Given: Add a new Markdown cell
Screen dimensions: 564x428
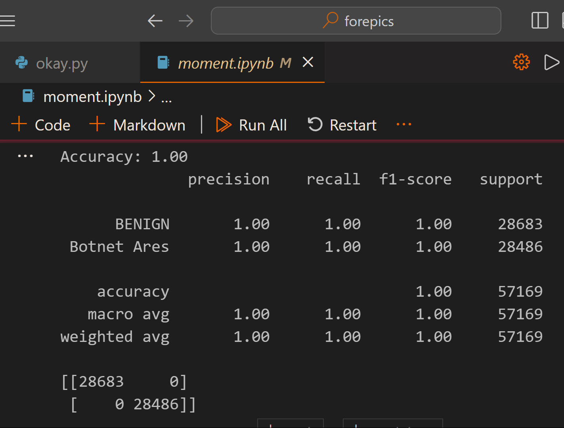Looking at the screenshot, I should click(137, 125).
